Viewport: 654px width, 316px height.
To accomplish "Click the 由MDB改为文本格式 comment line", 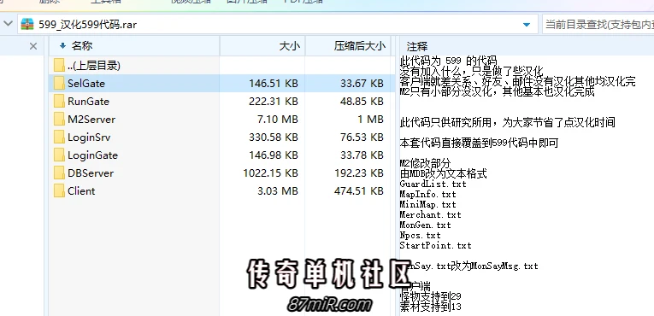I will pos(444,173).
